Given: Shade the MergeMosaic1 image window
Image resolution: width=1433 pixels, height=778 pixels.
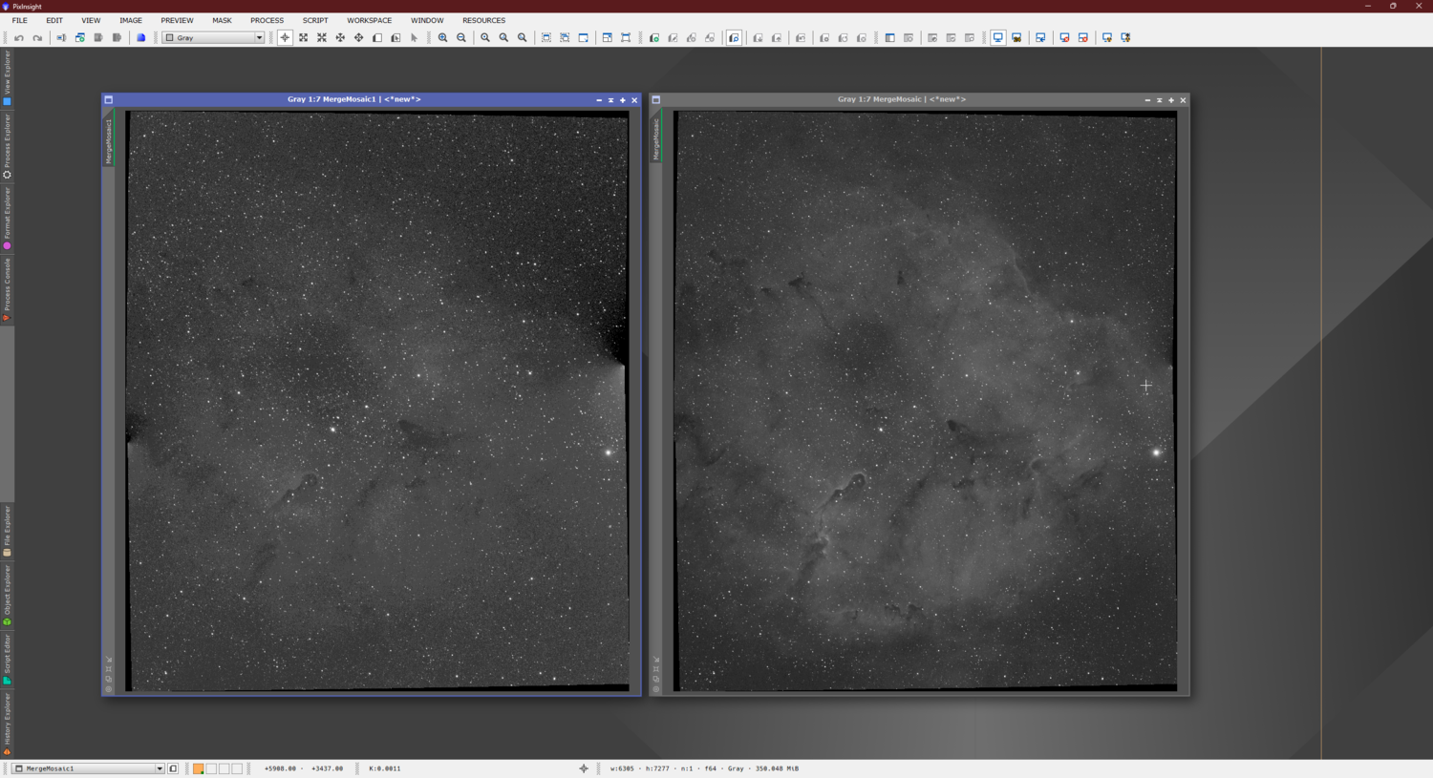Looking at the screenshot, I should (x=610, y=100).
